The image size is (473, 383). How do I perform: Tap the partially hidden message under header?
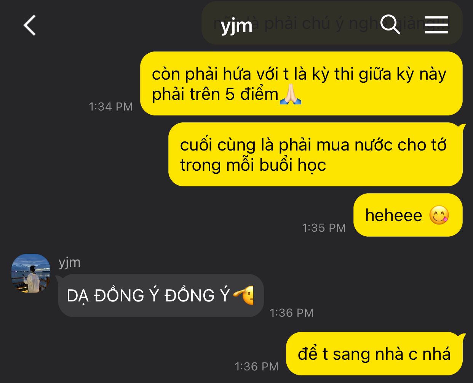pos(332,24)
